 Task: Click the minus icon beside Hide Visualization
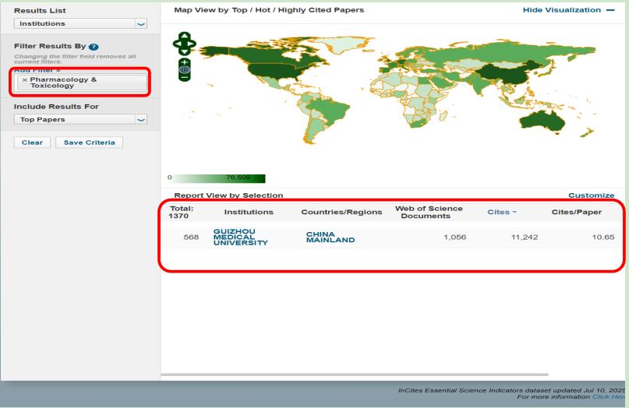pos(610,10)
